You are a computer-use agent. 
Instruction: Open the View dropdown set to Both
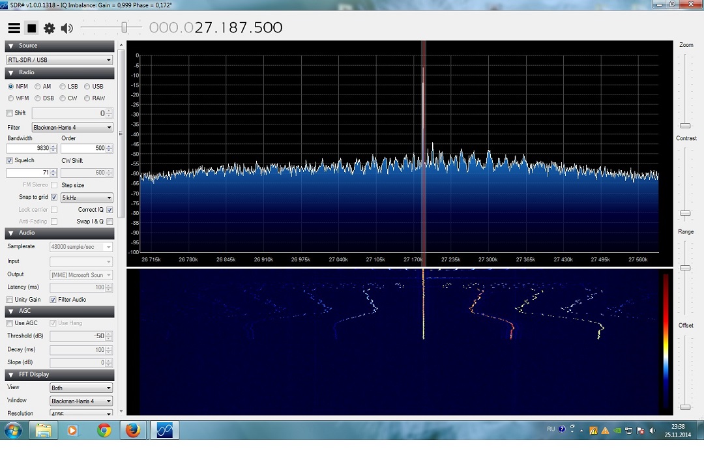coord(81,388)
